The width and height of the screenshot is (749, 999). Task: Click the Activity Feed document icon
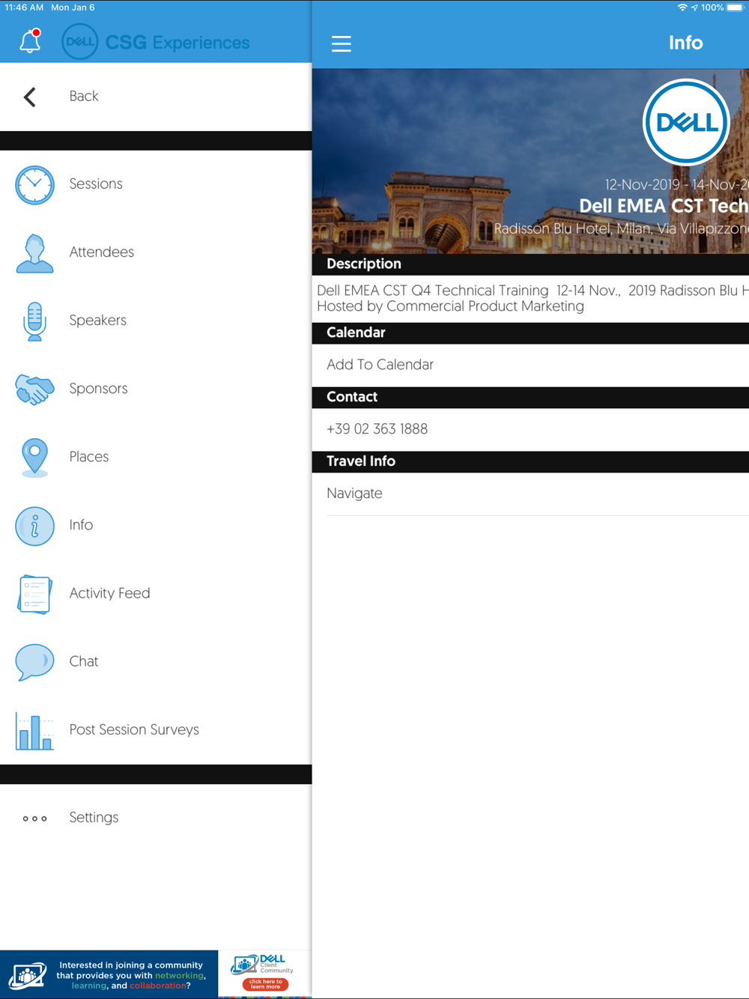pyautogui.click(x=34, y=594)
